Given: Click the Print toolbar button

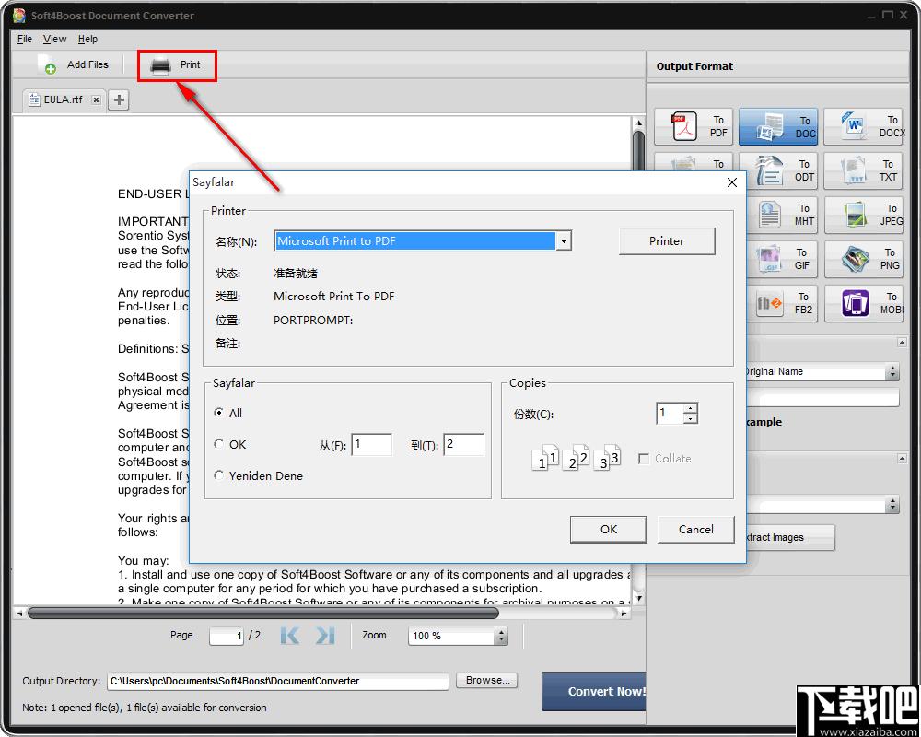Looking at the screenshot, I should tap(176, 65).
